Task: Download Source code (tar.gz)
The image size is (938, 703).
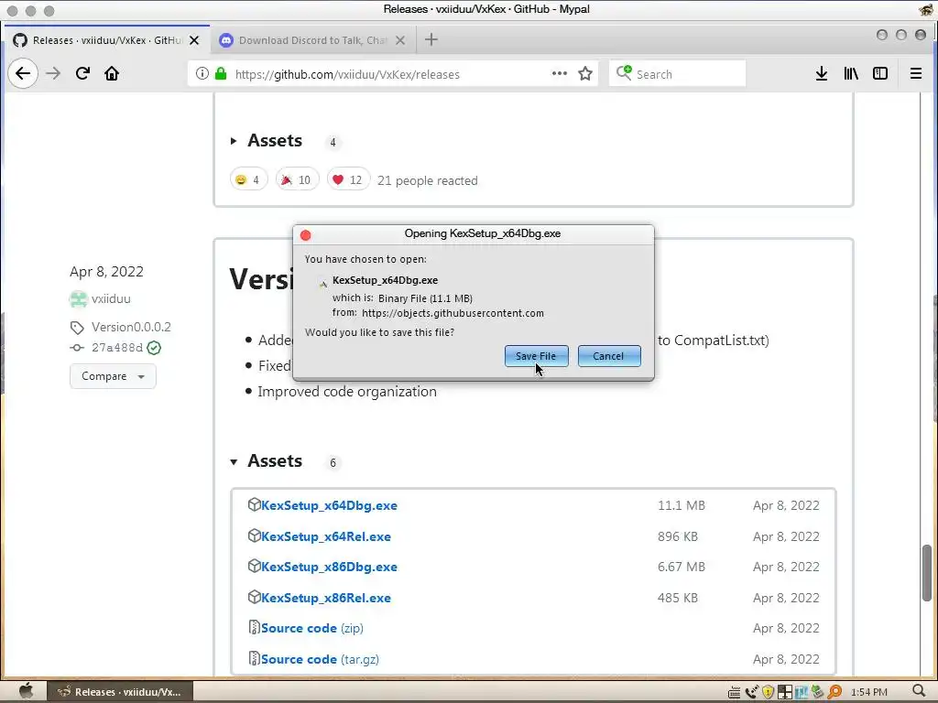Action: 320,659
